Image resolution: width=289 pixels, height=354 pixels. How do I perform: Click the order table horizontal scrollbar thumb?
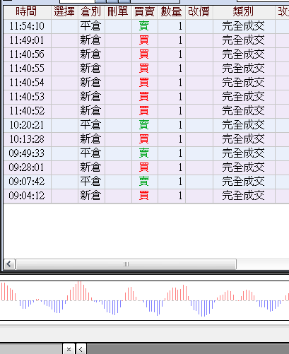point(126,264)
